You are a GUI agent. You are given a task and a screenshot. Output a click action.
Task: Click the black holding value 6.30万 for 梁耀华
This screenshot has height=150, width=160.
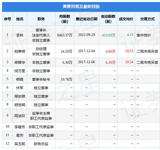pyautogui.click(x=67, y=62)
